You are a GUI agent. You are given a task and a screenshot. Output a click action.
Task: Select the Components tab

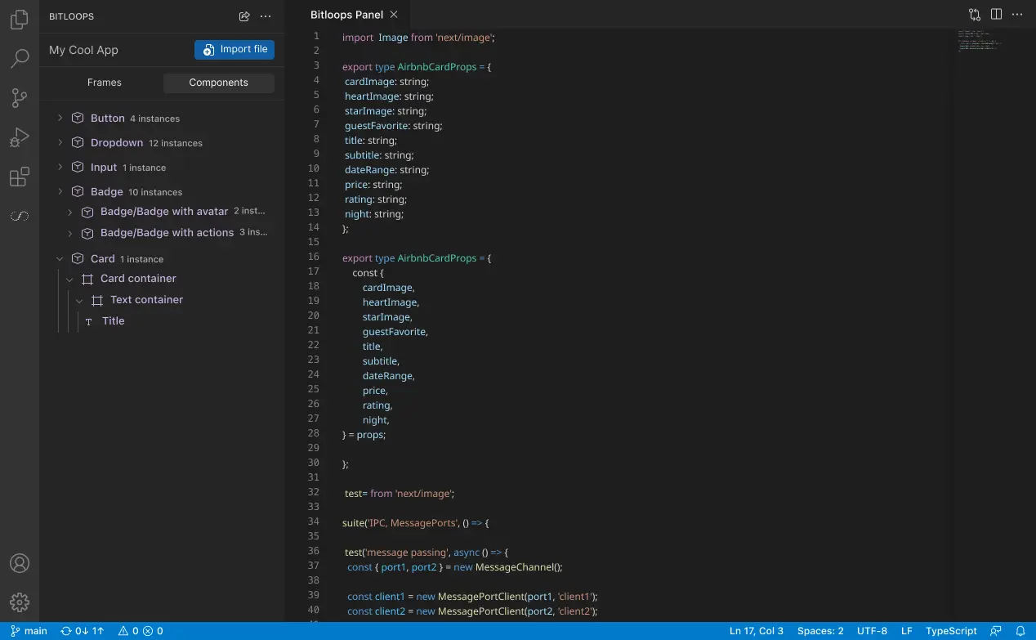(218, 83)
